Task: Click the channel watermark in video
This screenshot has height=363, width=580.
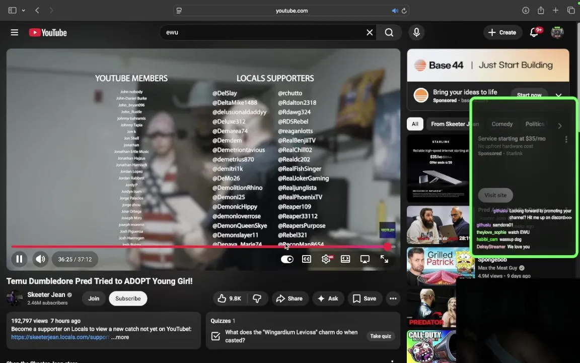Action: tap(387, 230)
